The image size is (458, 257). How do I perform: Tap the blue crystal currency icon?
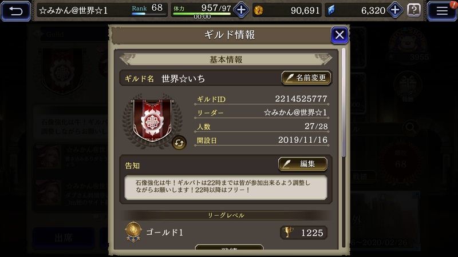331,10
